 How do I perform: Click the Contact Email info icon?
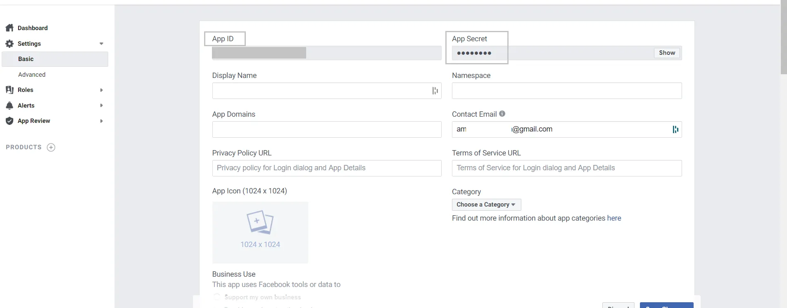pos(502,114)
